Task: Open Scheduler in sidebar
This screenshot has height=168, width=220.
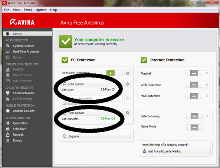Action: coord(20,129)
